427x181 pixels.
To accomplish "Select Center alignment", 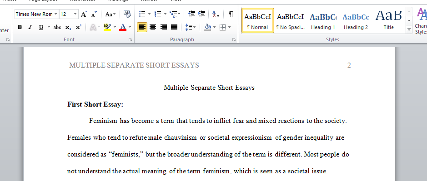I will click(153, 27).
